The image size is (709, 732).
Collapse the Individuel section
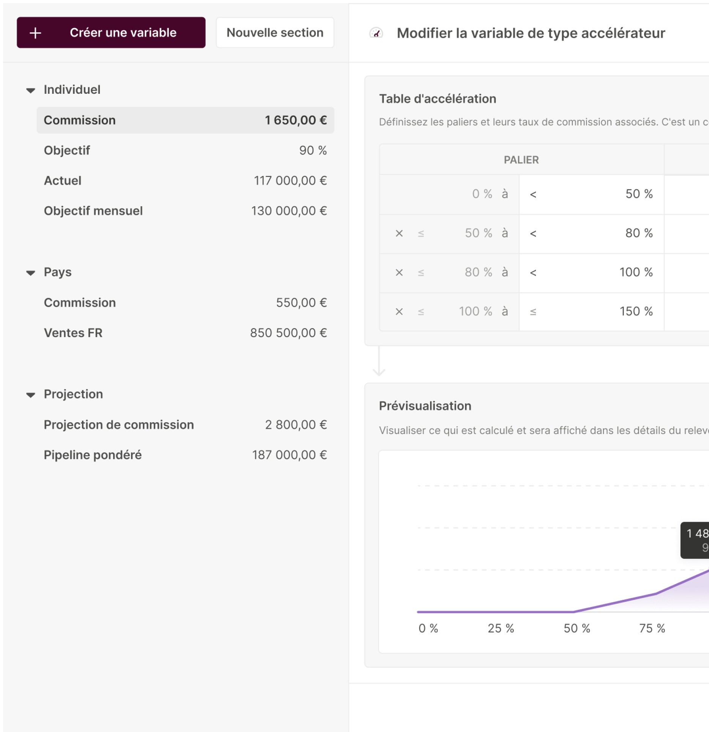coord(31,90)
